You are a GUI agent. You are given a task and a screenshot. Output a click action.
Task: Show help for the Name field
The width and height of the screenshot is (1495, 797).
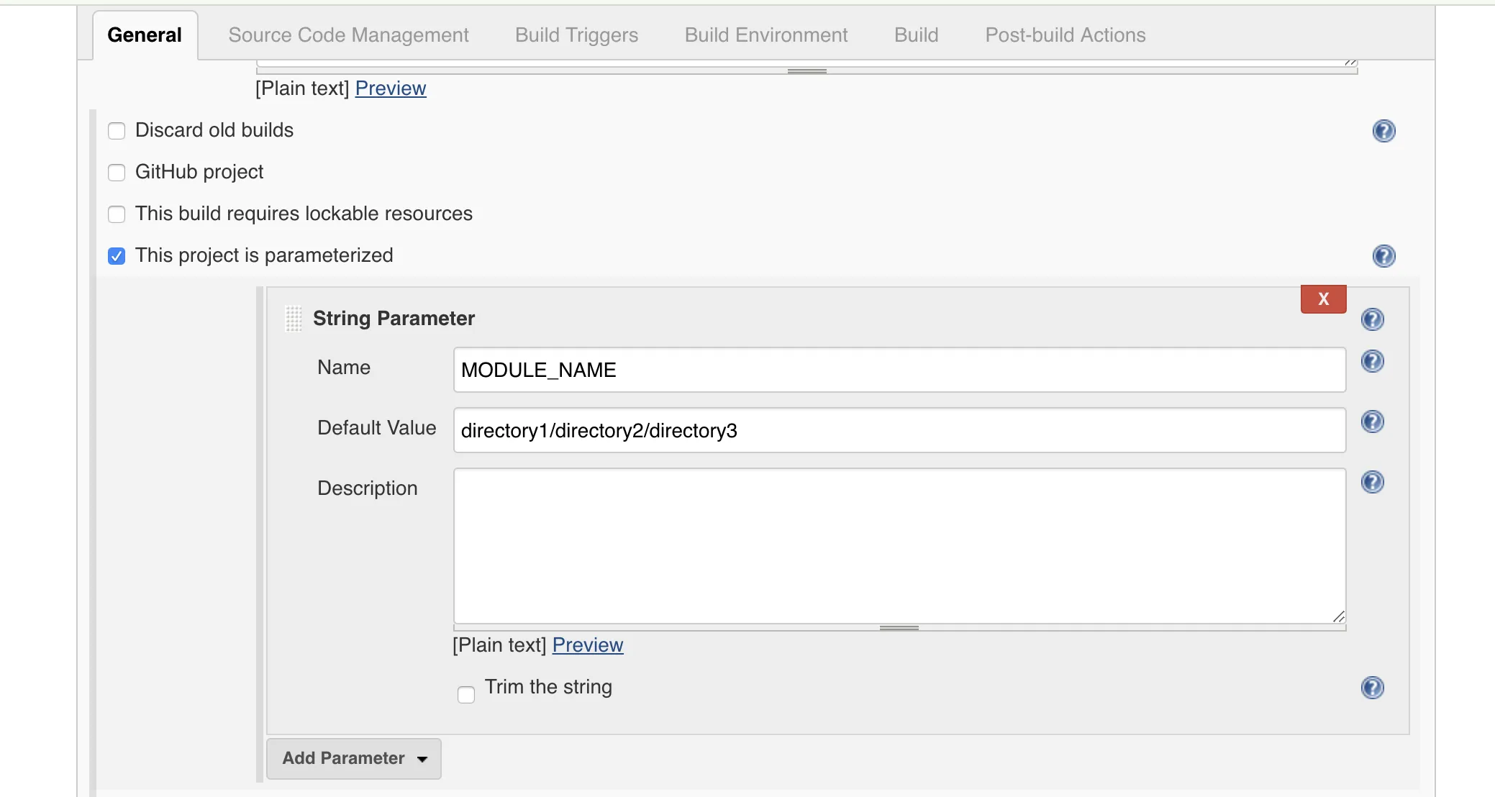1372,361
